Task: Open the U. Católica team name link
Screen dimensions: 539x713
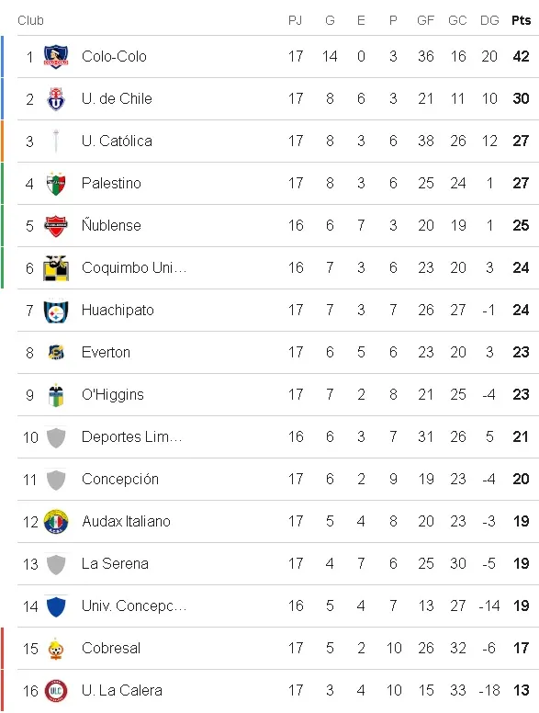Action: [x=117, y=141]
